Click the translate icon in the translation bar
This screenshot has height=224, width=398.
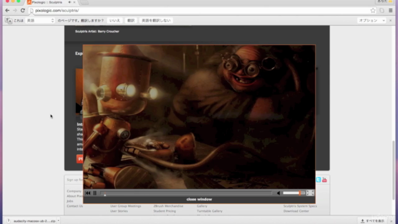tap(8, 21)
